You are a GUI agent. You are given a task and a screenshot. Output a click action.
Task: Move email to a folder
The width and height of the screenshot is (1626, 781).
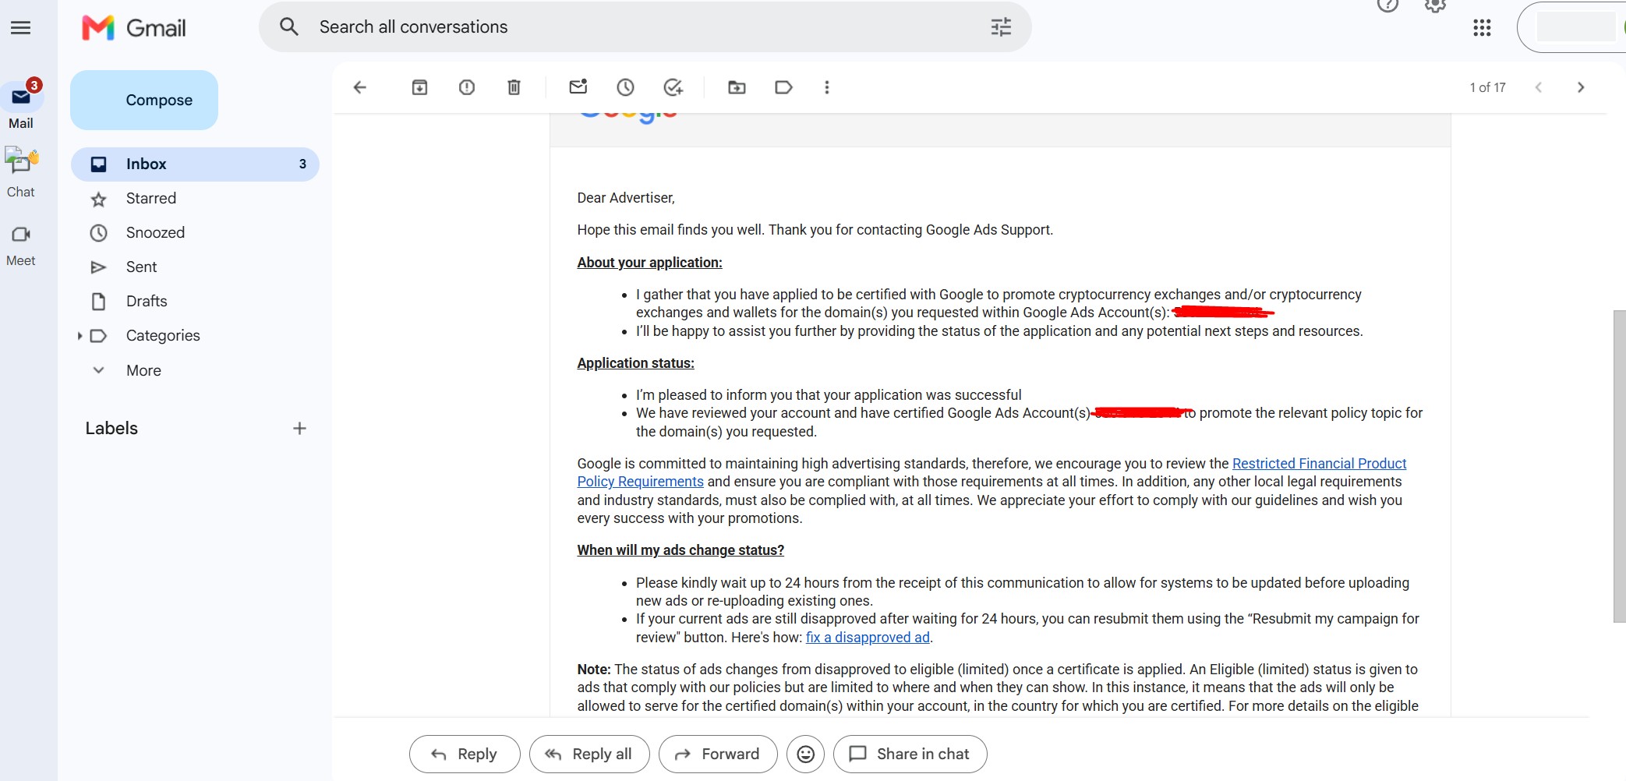tap(737, 87)
